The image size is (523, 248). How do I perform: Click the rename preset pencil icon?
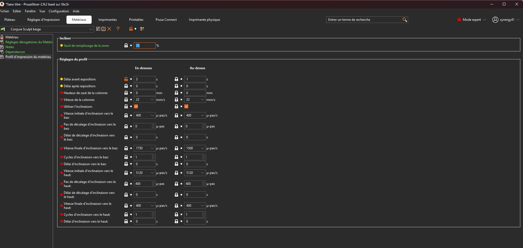click(104, 29)
